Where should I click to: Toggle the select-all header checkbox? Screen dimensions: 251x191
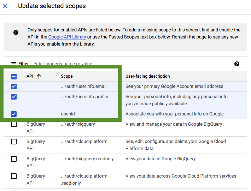click(14, 76)
